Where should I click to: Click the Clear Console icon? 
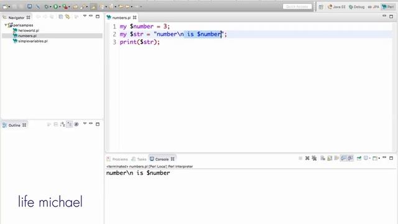click(323, 158)
